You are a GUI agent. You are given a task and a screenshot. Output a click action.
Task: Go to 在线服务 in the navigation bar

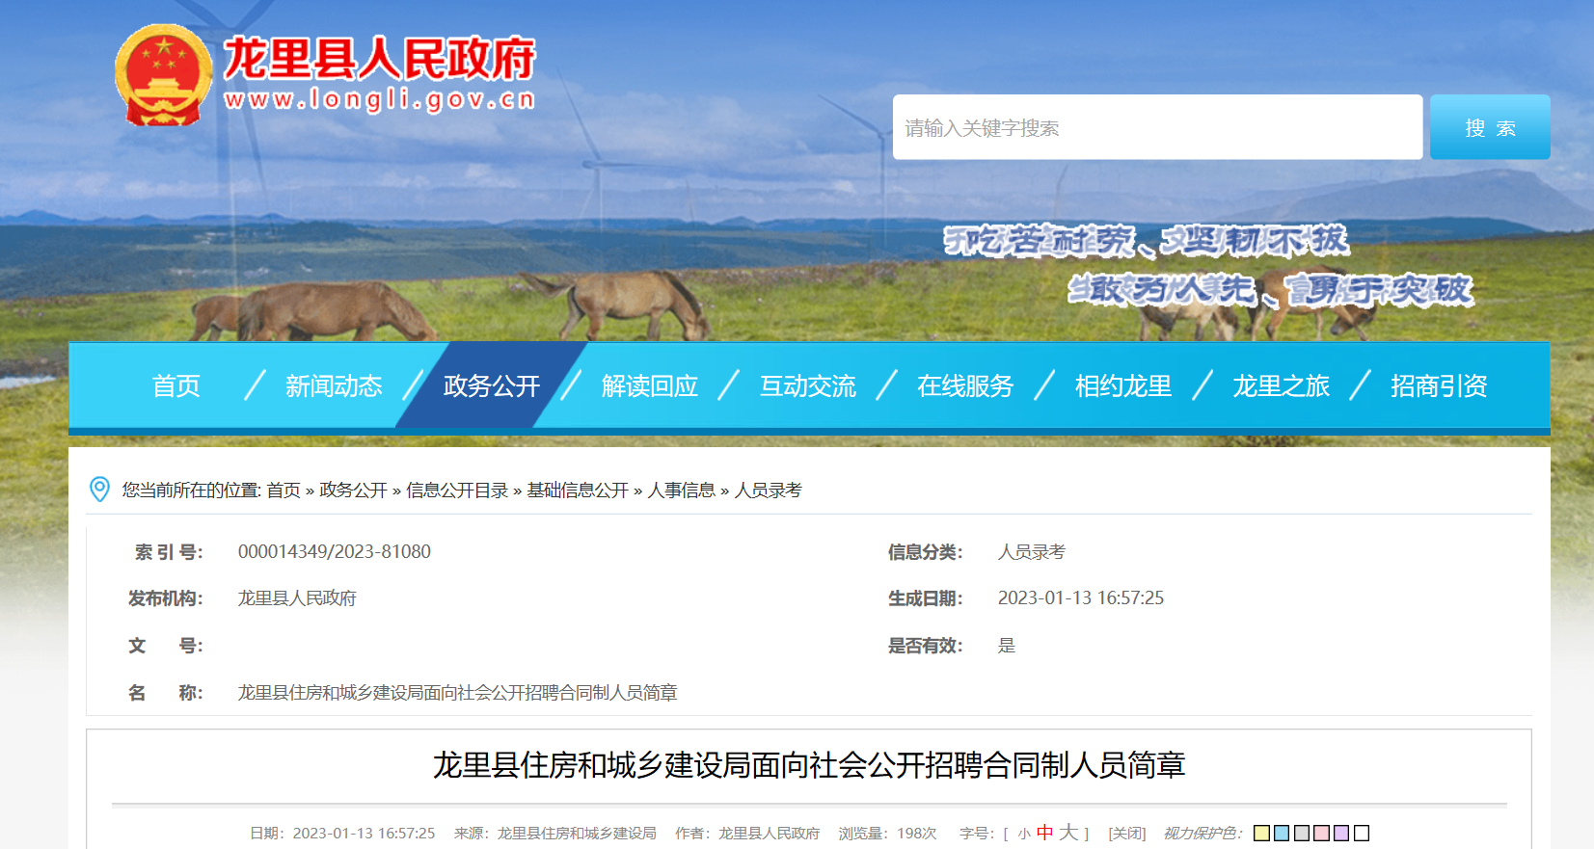[965, 386]
